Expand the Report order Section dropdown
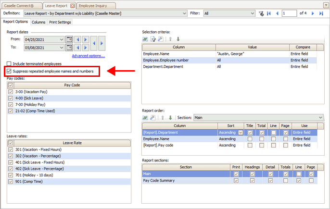Viewport: 330px width, 209px height. [x=320, y=118]
